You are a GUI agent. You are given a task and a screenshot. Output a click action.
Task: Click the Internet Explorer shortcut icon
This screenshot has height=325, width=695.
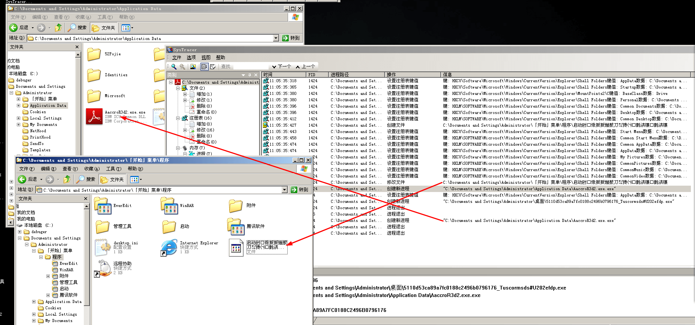click(x=169, y=247)
